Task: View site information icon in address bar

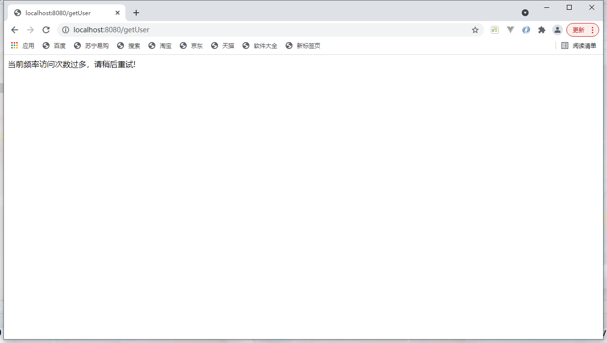Action: [x=66, y=30]
